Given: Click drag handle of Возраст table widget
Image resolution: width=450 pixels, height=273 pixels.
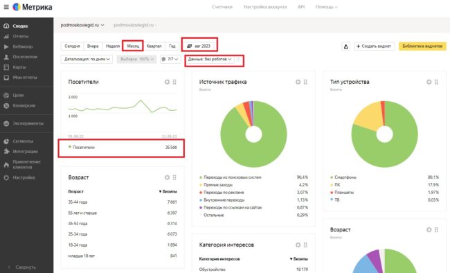Looking at the screenshot, I should pos(174,177).
